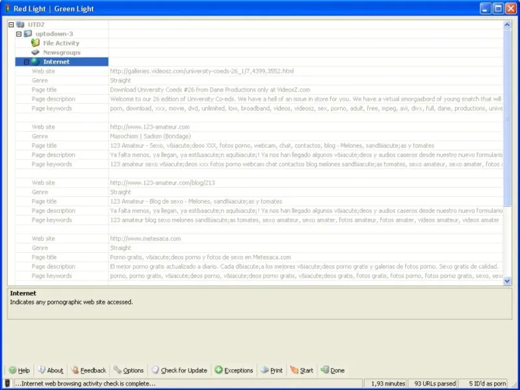520x390 pixels.
Task: Click the Print printer icon
Action: point(265,370)
